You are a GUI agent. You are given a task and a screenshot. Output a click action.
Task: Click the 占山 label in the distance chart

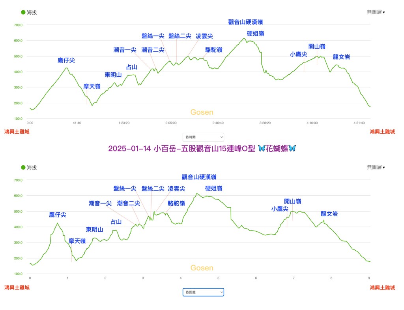116,222
